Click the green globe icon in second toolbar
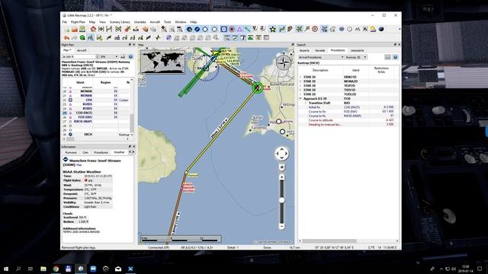This screenshot has height=274, width=488. (x=82, y=37)
